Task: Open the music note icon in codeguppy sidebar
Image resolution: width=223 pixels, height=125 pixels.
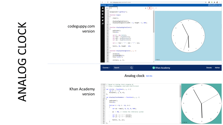Action: 103,23
